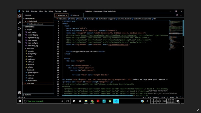
Task: Click the microphone icon in search box
Action: pos(62,101)
